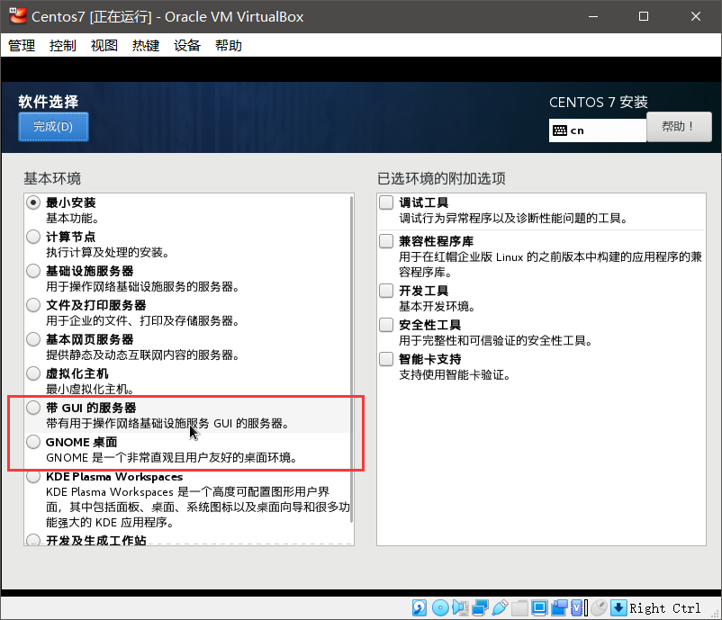Viewport: 722px width, 620px height.
Task: Click the display monitor icon in status bar
Action: click(x=539, y=607)
